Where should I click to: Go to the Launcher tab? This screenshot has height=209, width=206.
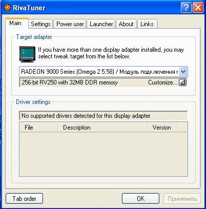click(x=101, y=24)
